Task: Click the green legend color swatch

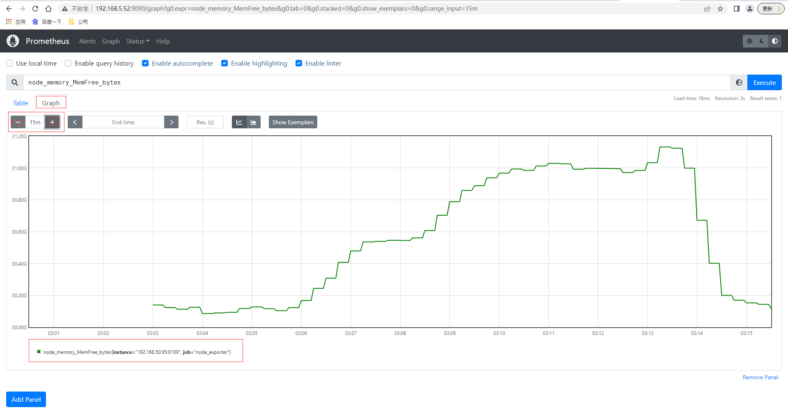Action: [x=39, y=351]
